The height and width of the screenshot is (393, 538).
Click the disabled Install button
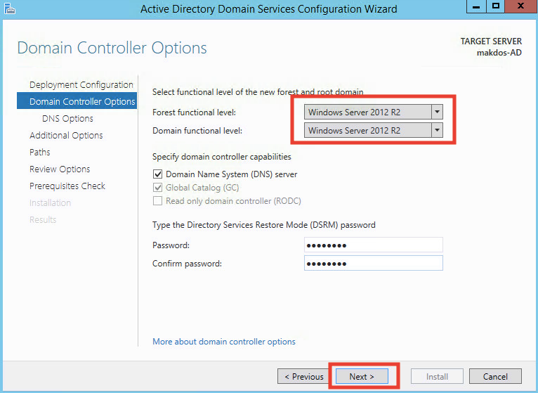click(437, 377)
